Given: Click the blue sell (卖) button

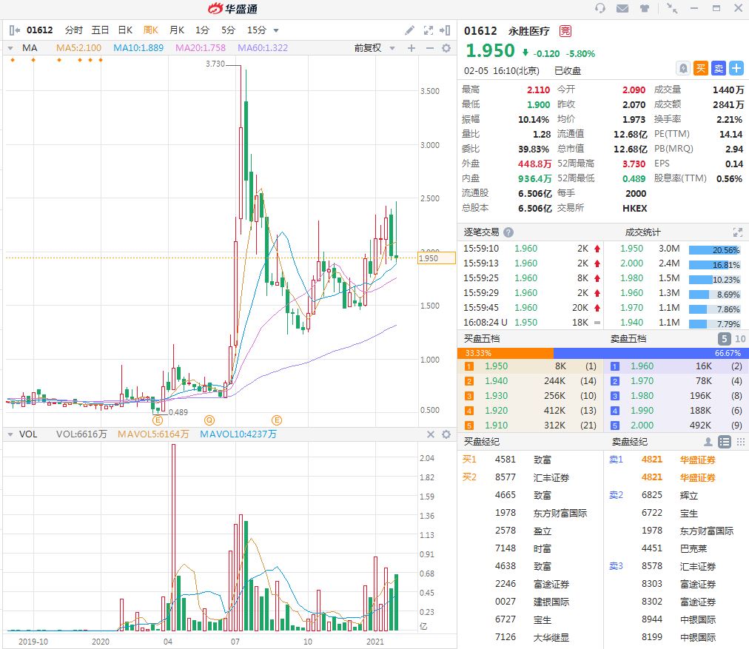Looking at the screenshot, I should (719, 68).
